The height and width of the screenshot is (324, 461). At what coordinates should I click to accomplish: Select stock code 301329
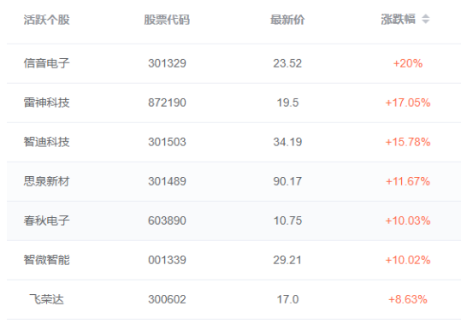tap(167, 63)
